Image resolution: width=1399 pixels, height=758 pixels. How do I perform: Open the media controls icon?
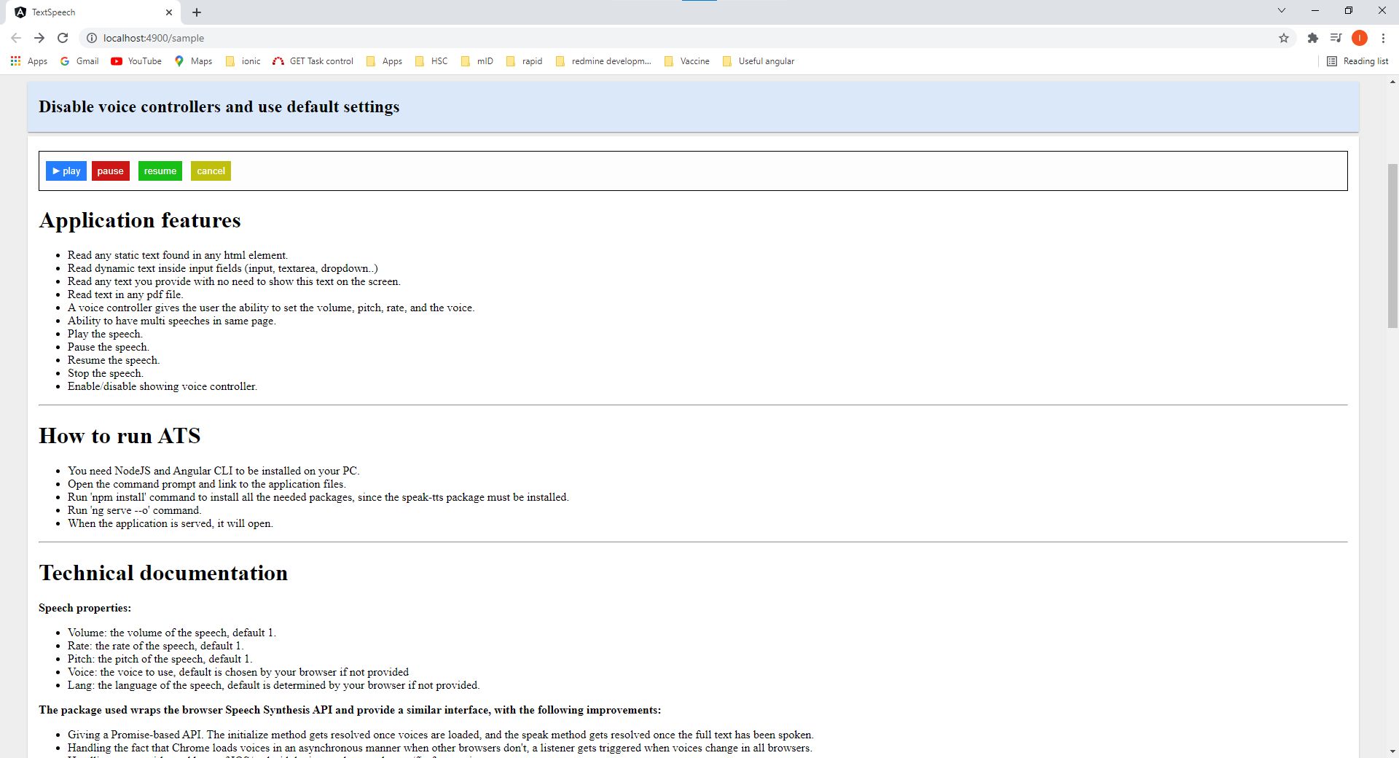1336,38
